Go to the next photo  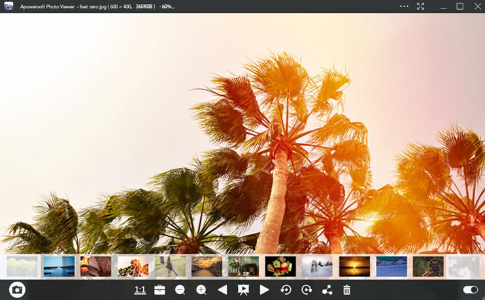coord(264,290)
